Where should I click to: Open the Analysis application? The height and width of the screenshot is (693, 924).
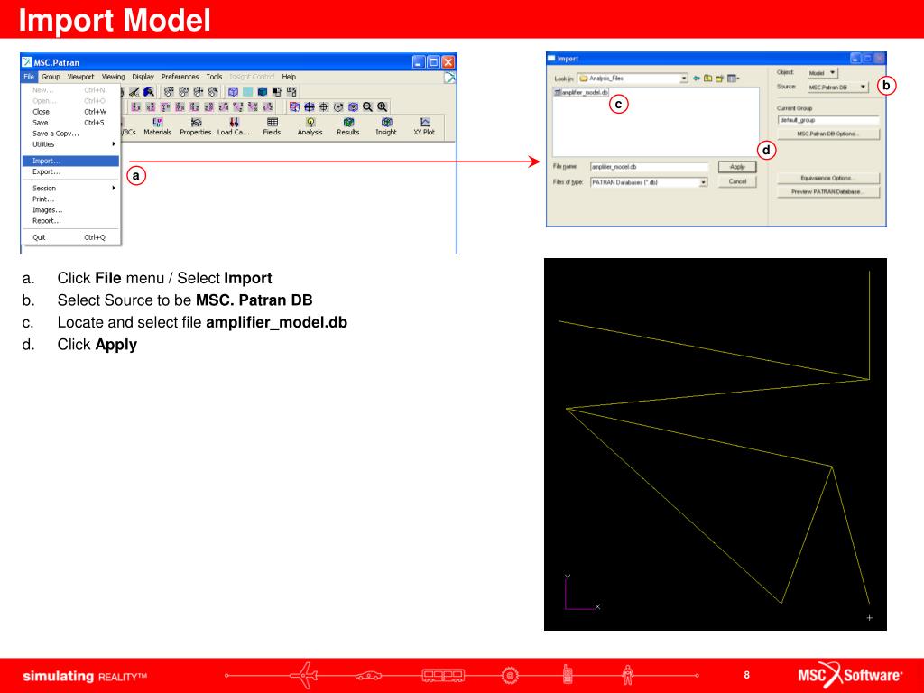click(x=310, y=126)
